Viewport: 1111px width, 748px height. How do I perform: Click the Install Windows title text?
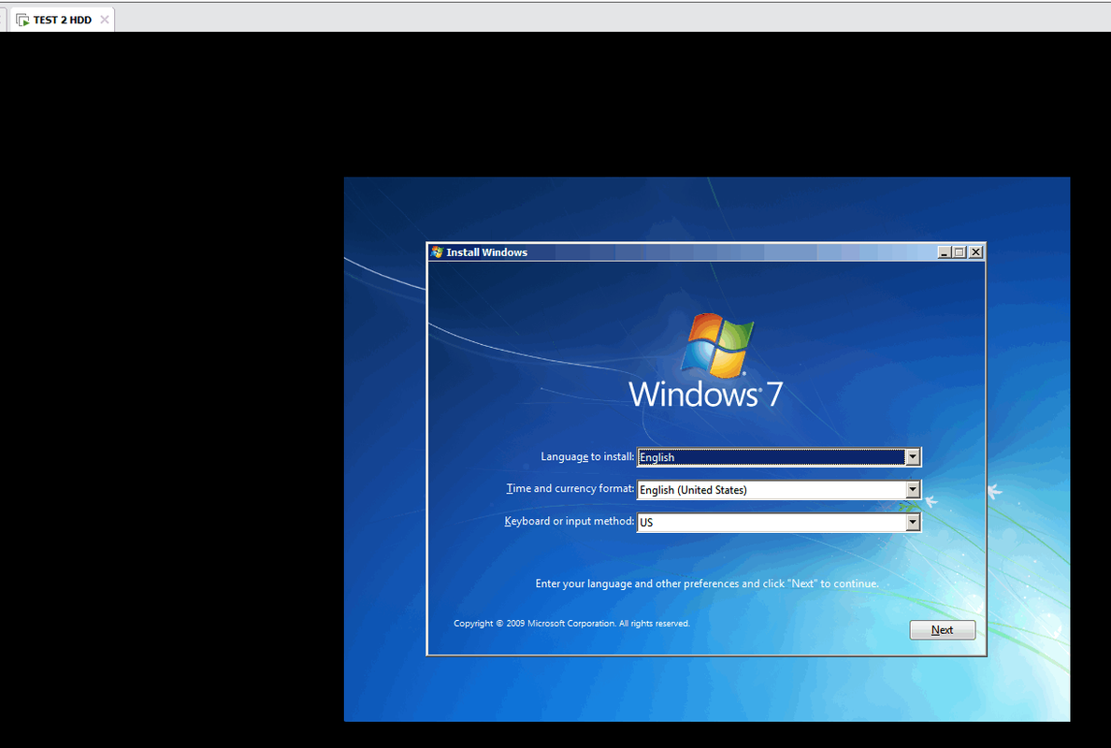(x=487, y=252)
